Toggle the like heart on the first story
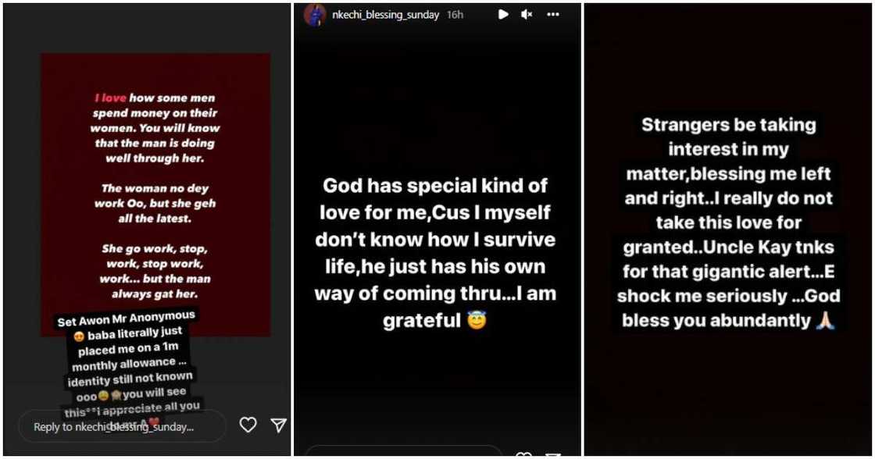Image resolution: width=875 pixels, height=459 pixels. point(248,424)
